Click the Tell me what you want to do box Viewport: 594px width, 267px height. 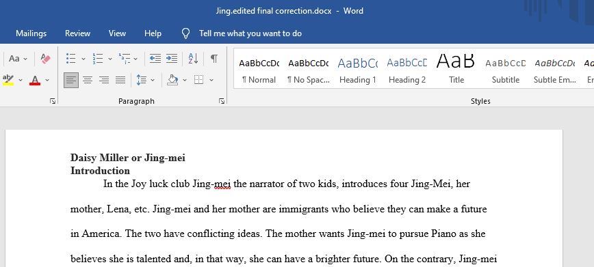250,33
